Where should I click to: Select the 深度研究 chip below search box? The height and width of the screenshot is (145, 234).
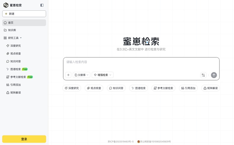tap(72, 88)
